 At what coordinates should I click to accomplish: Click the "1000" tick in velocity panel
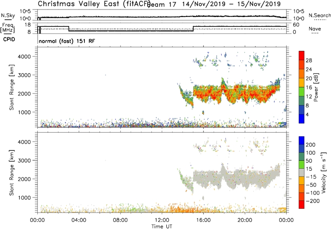click(x=24, y=198)
